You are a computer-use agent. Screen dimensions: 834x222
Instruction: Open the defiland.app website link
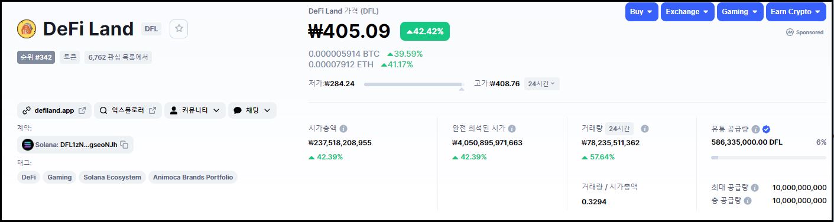pyautogui.click(x=54, y=110)
